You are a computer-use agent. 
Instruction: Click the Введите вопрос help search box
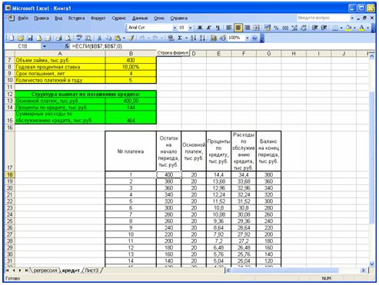[323, 18]
